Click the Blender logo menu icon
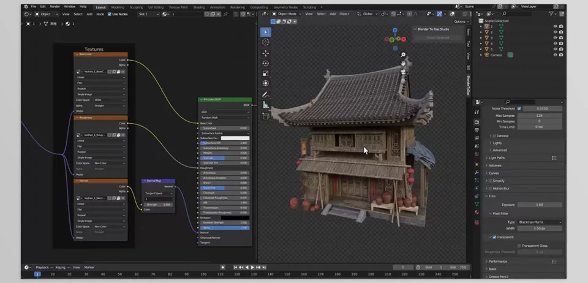The height and width of the screenshot is (283, 588). coord(26,7)
